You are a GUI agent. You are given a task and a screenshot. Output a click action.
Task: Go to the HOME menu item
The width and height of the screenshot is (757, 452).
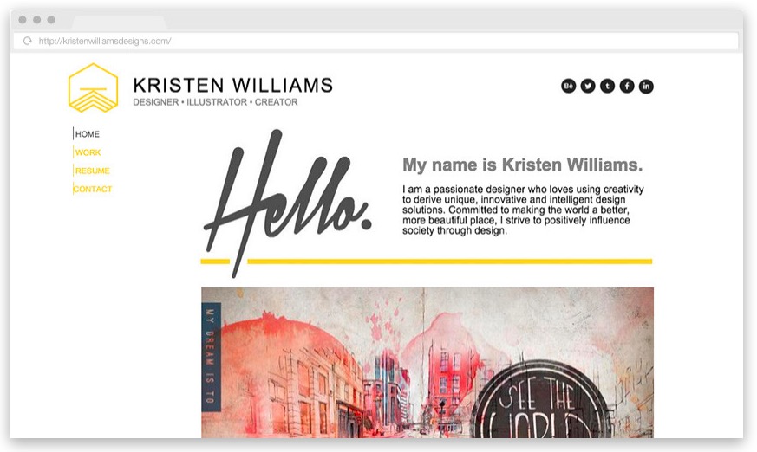87,134
